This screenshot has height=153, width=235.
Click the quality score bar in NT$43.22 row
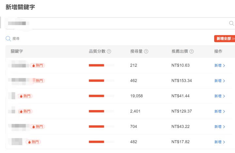pos(102,127)
